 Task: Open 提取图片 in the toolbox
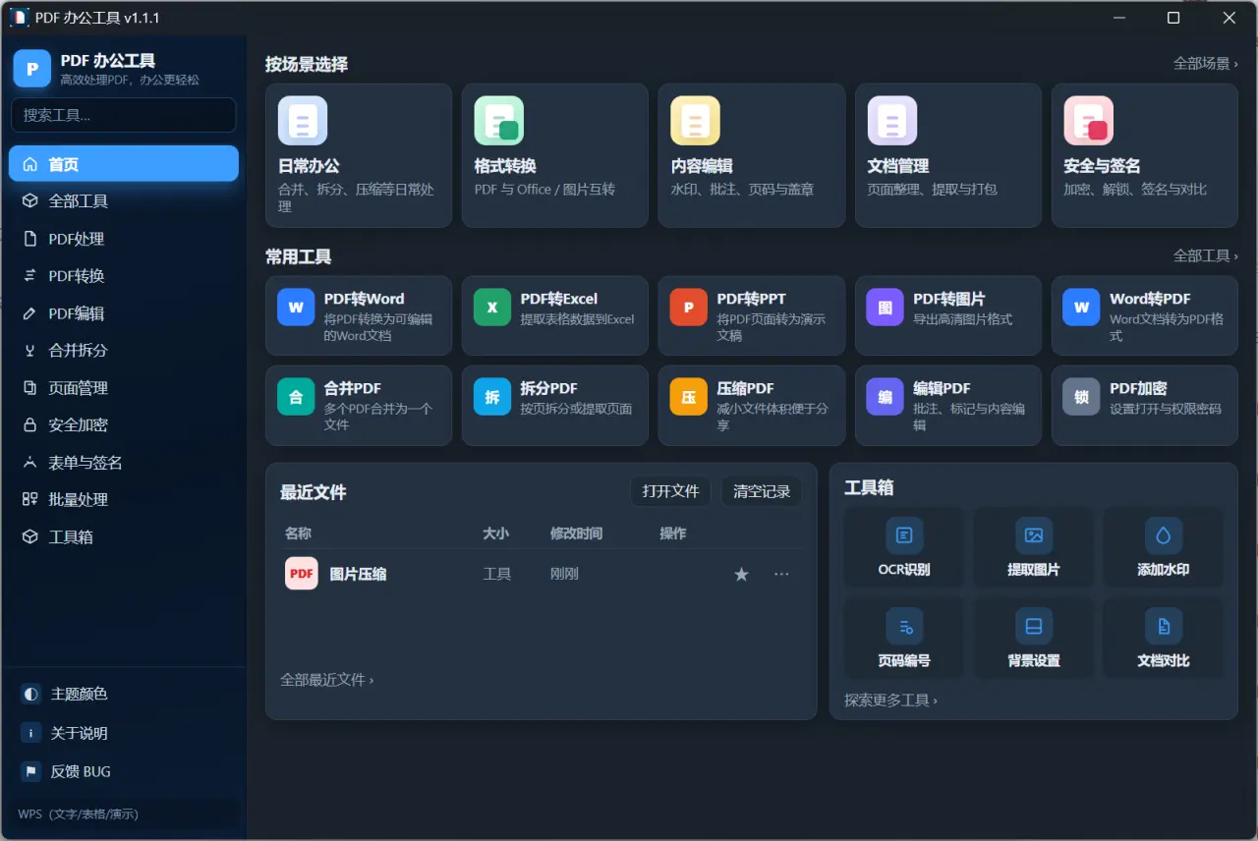1034,547
